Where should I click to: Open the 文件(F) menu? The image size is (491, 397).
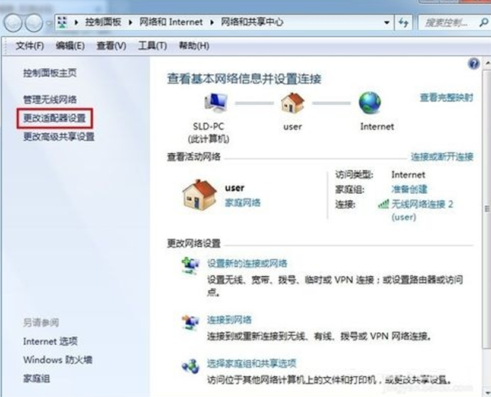pyautogui.click(x=30, y=46)
